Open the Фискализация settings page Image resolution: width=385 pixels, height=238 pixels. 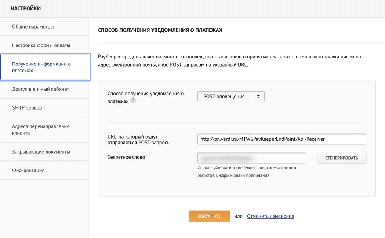point(29,170)
